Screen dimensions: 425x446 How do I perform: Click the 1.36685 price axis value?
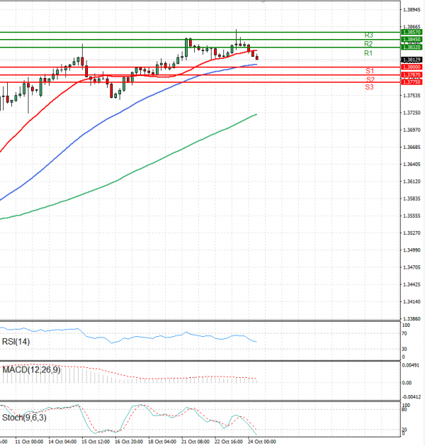[x=412, y=147]
